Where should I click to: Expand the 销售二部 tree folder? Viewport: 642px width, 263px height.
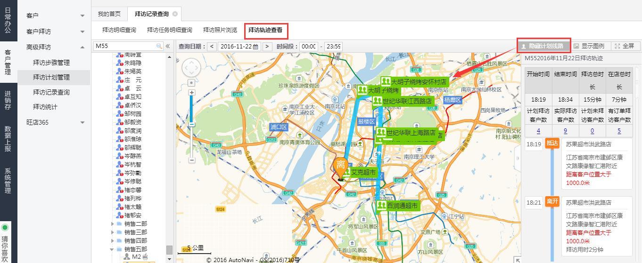pos(112,224)
